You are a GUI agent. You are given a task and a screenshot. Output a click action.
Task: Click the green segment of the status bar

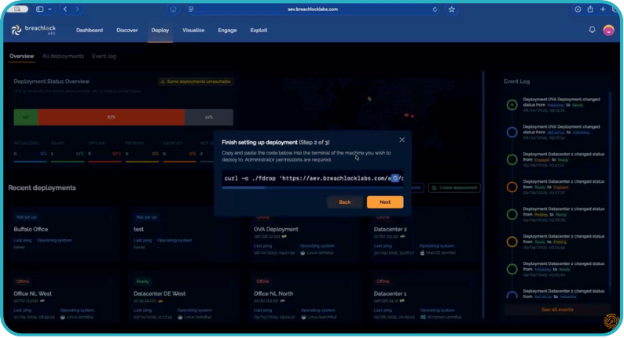coord(26,117)
